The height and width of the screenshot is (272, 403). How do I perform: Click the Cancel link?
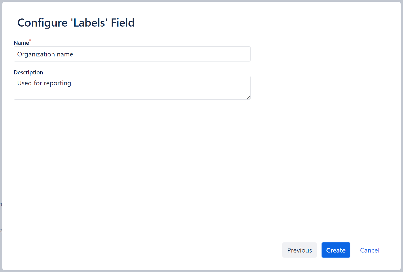click(370, 250)
